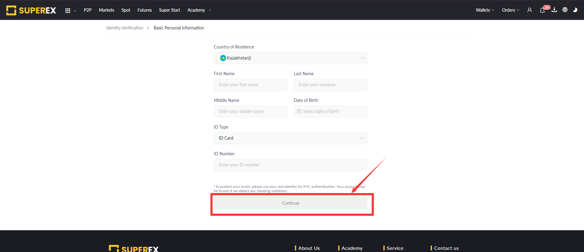Focus the Last Name input field

point(331,85)
